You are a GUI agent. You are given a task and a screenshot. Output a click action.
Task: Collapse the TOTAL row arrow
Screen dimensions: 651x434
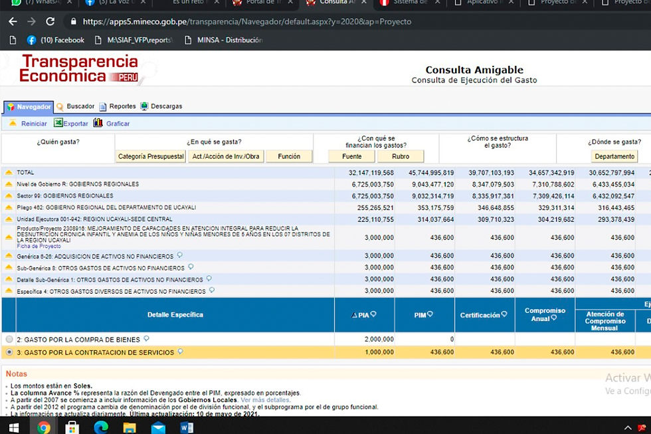coord(9,172)
